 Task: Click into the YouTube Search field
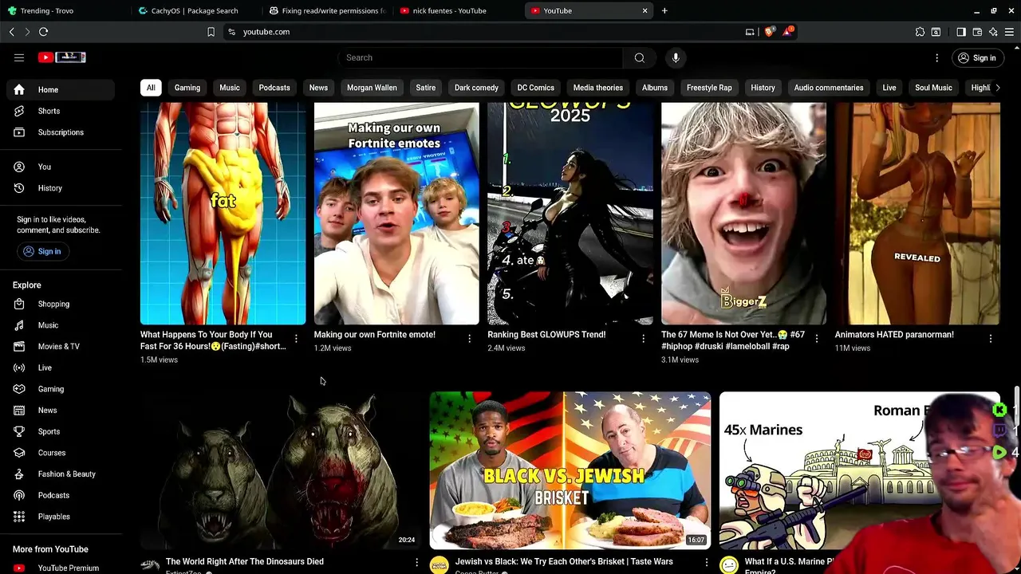click(x=480, y=57)
